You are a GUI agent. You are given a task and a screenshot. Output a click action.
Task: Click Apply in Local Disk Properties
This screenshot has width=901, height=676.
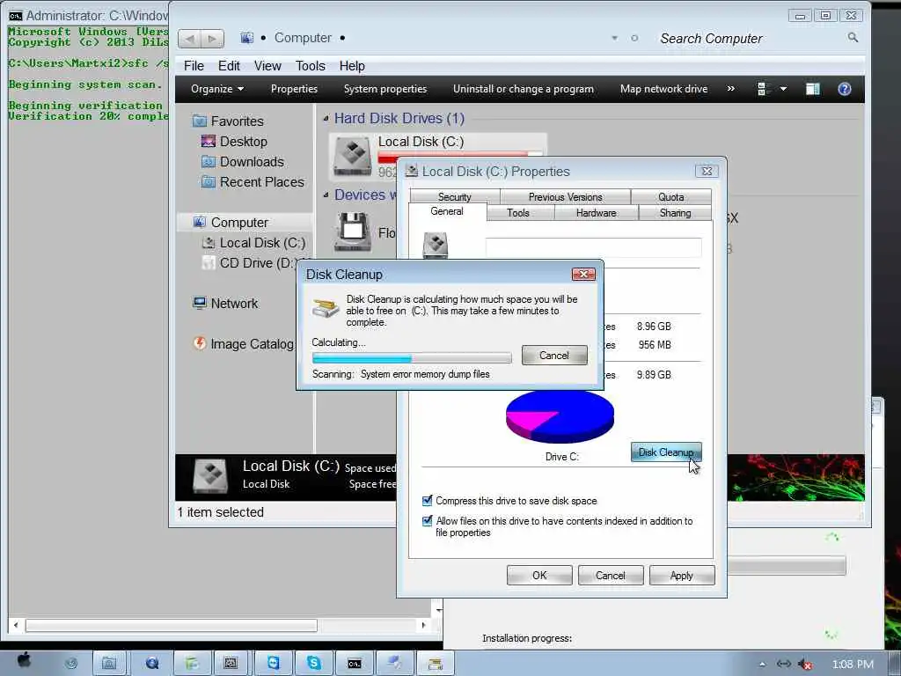[682, 576]
